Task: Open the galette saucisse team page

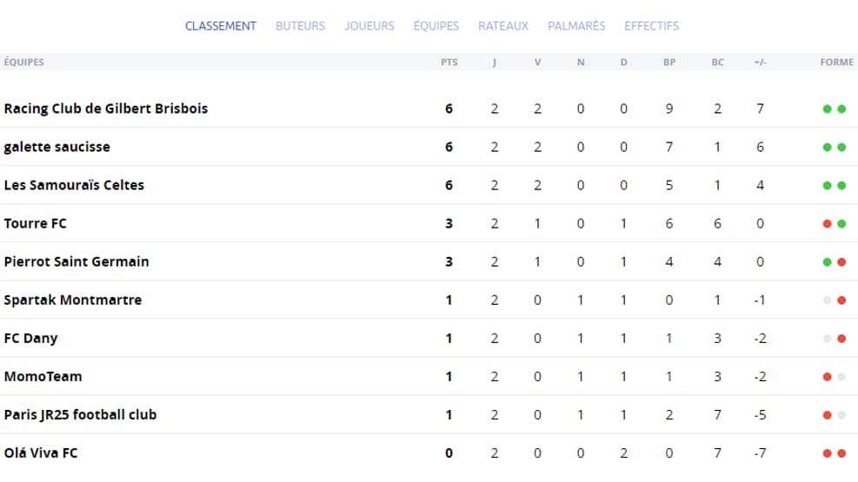Action: pyautogui.click(x=57, y=147)
